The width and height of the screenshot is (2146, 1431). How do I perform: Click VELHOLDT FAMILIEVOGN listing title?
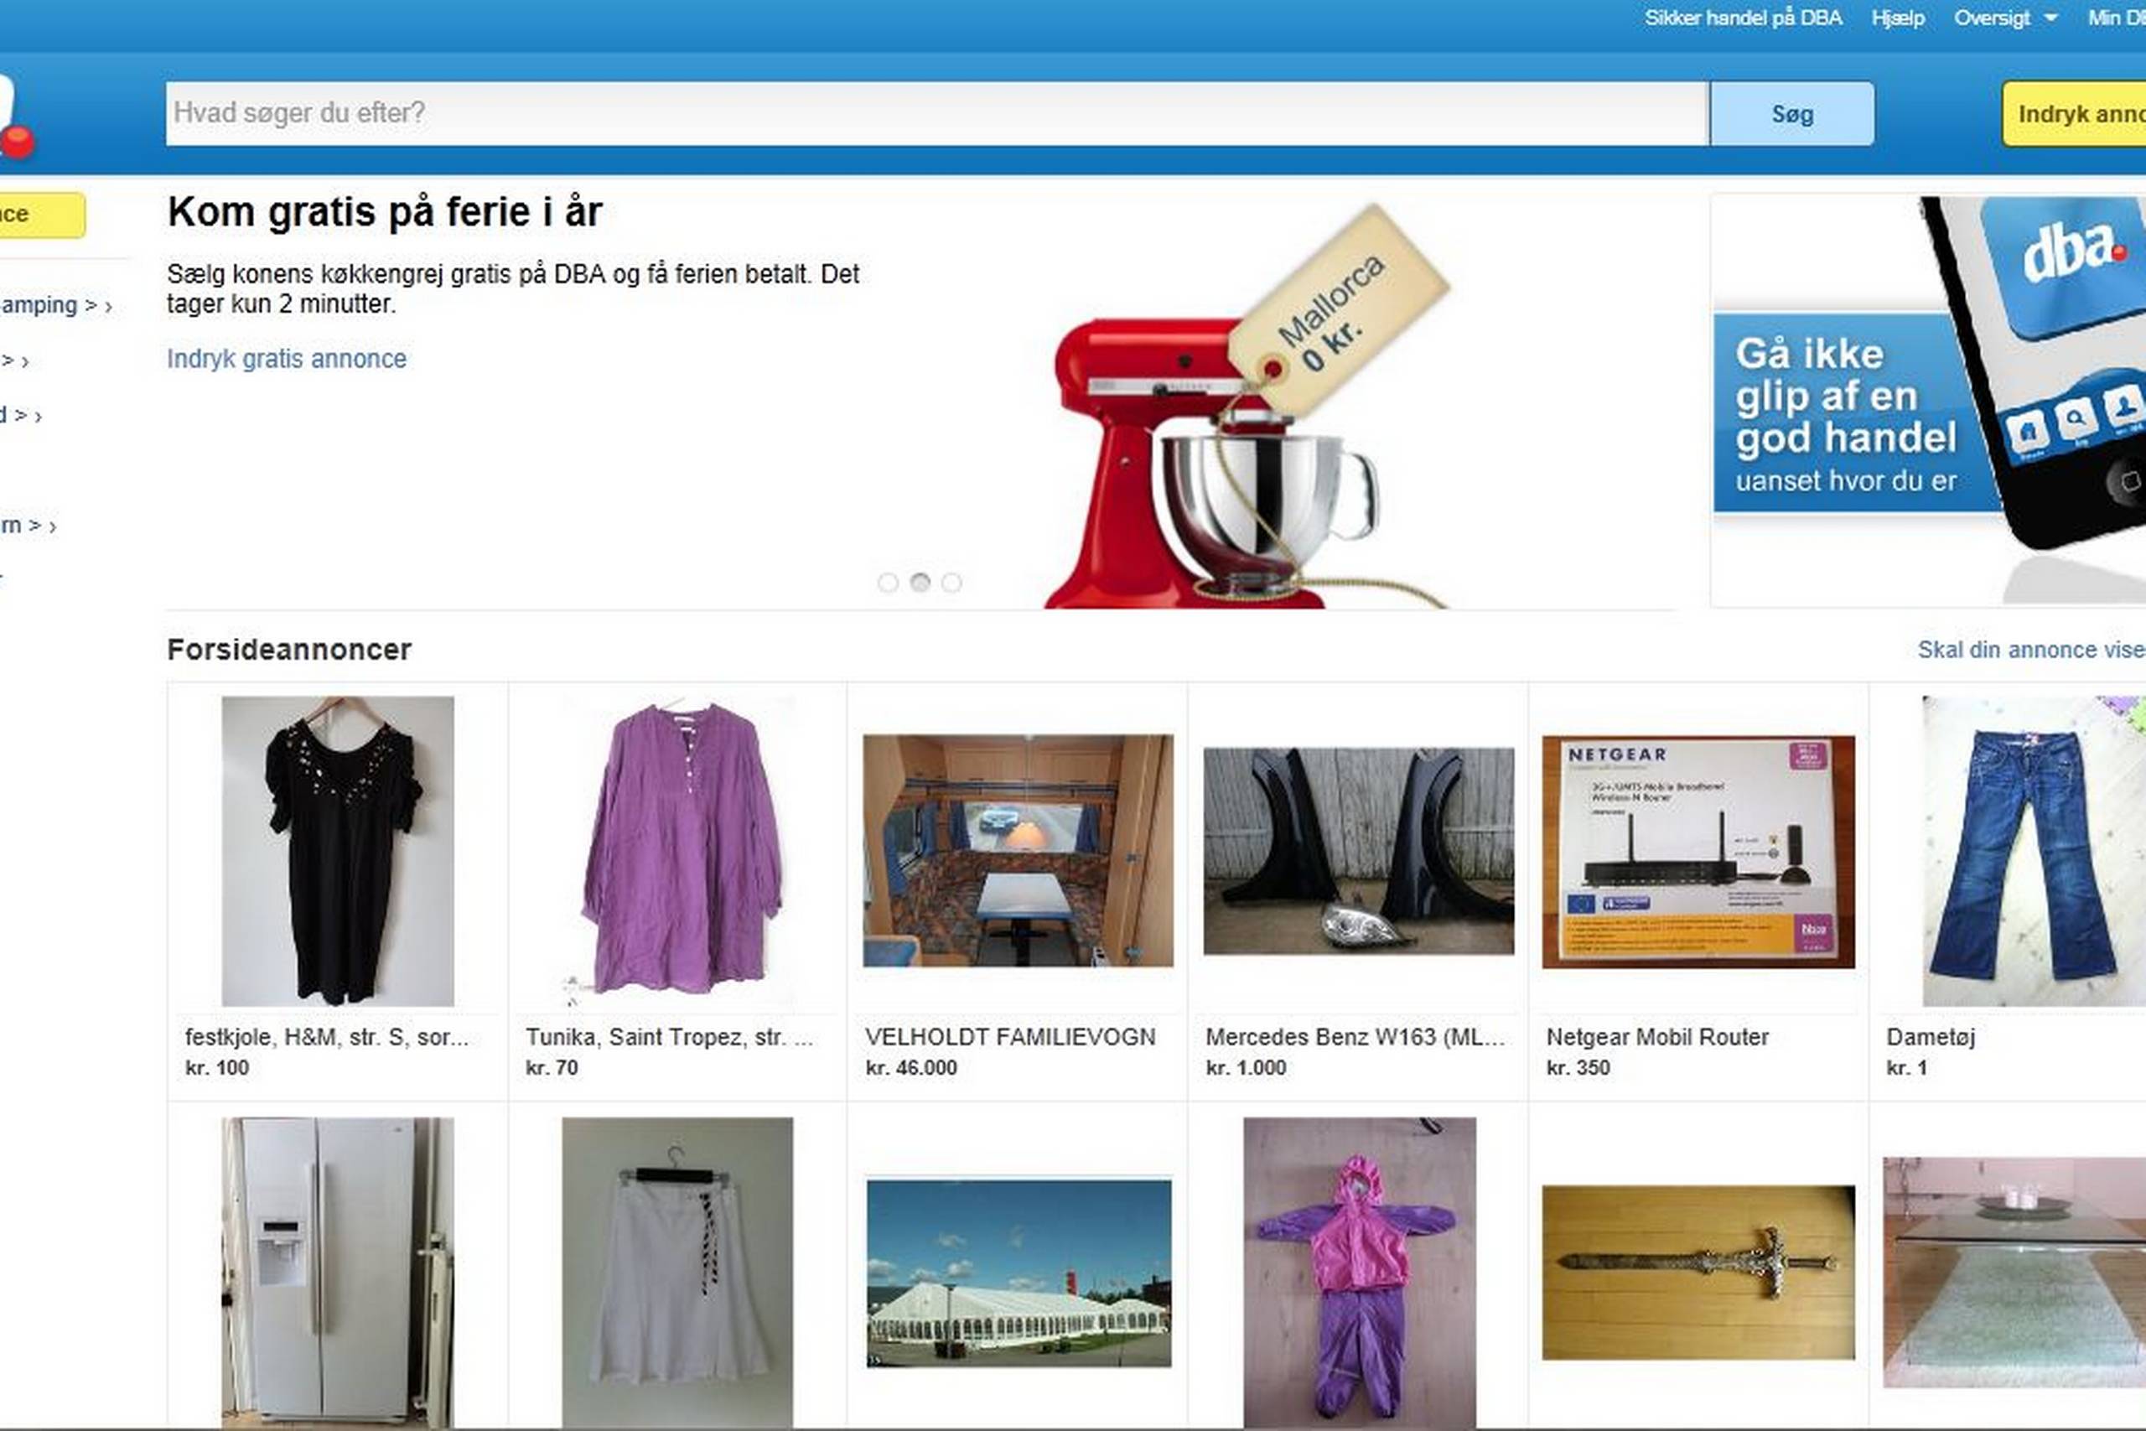[1010, 1037]
